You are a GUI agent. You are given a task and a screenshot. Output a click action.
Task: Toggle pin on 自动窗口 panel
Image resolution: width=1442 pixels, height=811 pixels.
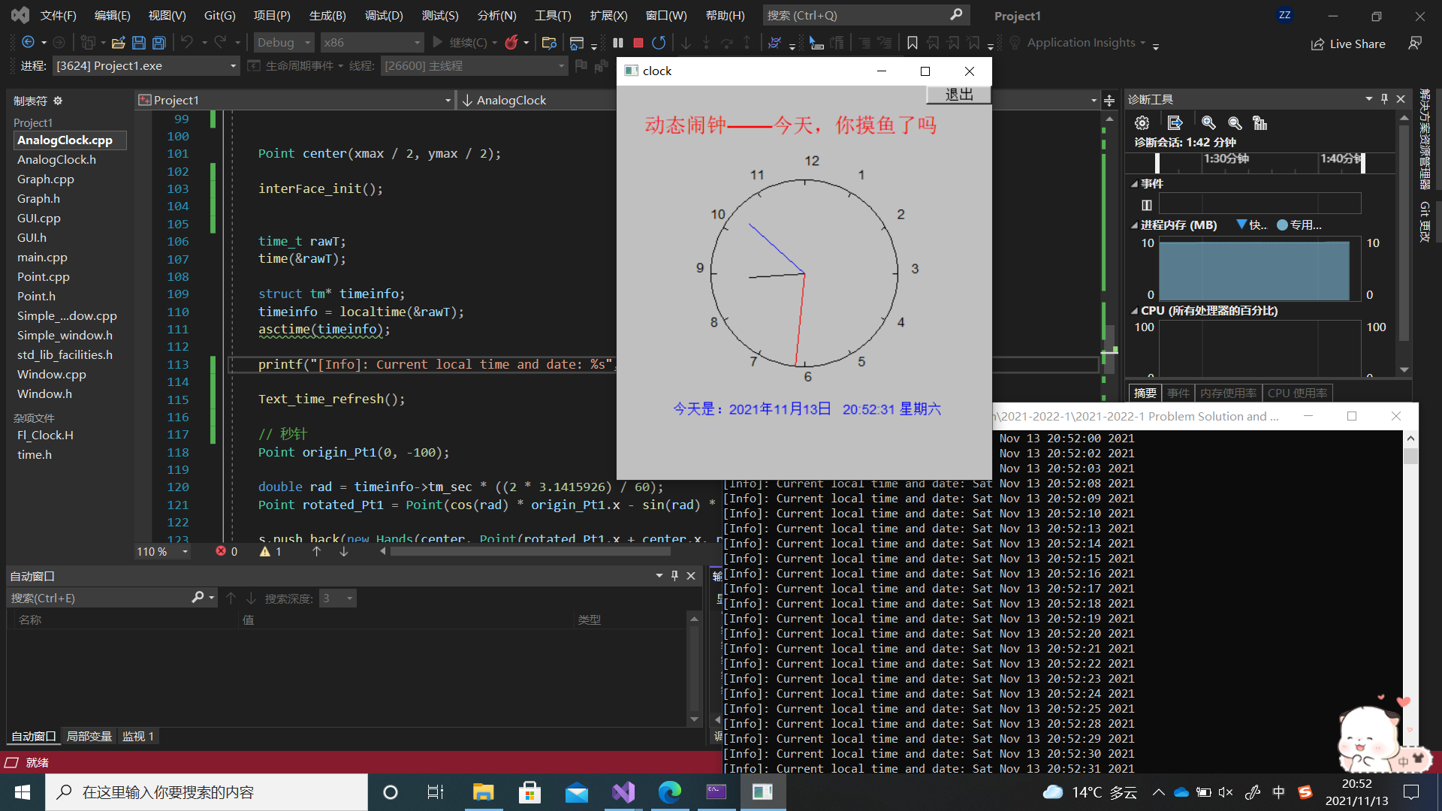tap(674, 576)
